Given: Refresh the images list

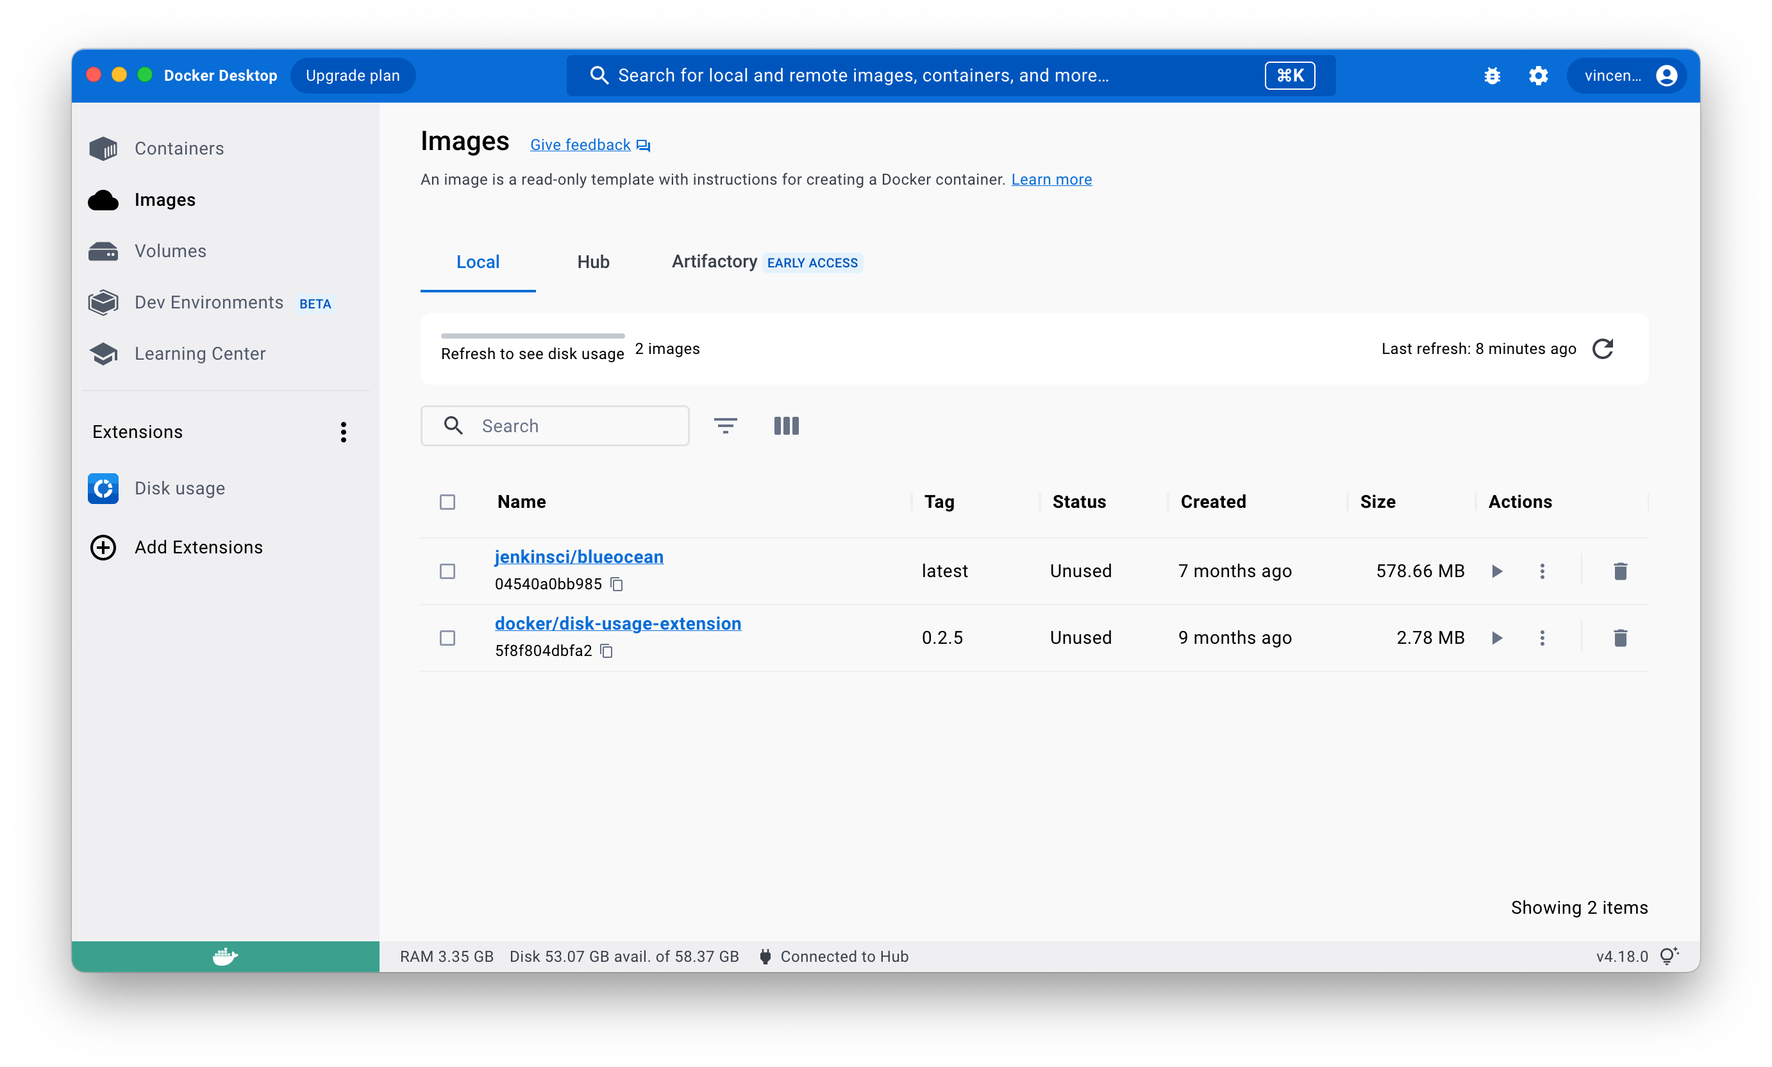Looking at the screenshot, I should [x=1603, y=349].
